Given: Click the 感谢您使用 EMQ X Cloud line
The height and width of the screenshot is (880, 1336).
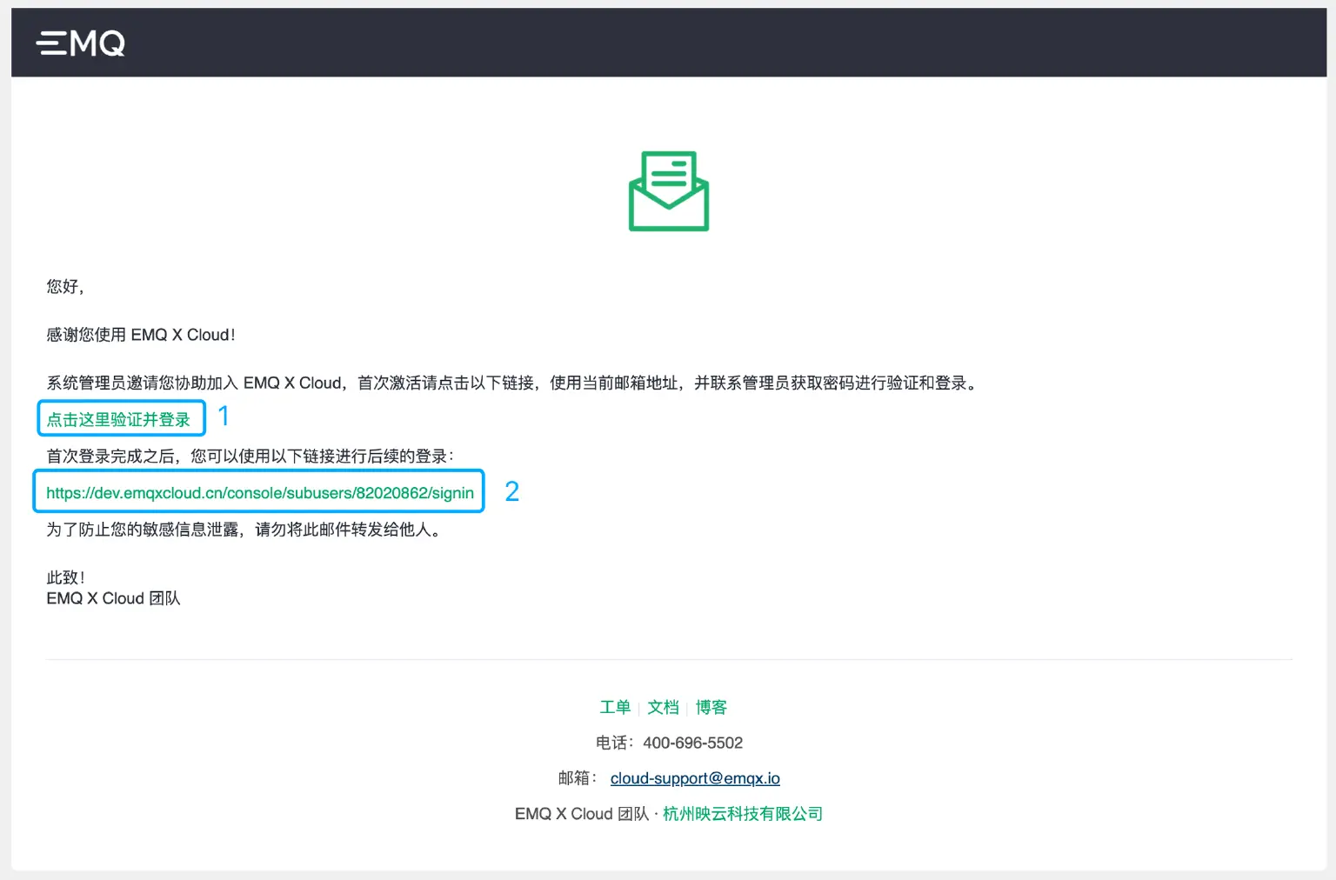Looking at the screenshot, I should tap(142, 334).
